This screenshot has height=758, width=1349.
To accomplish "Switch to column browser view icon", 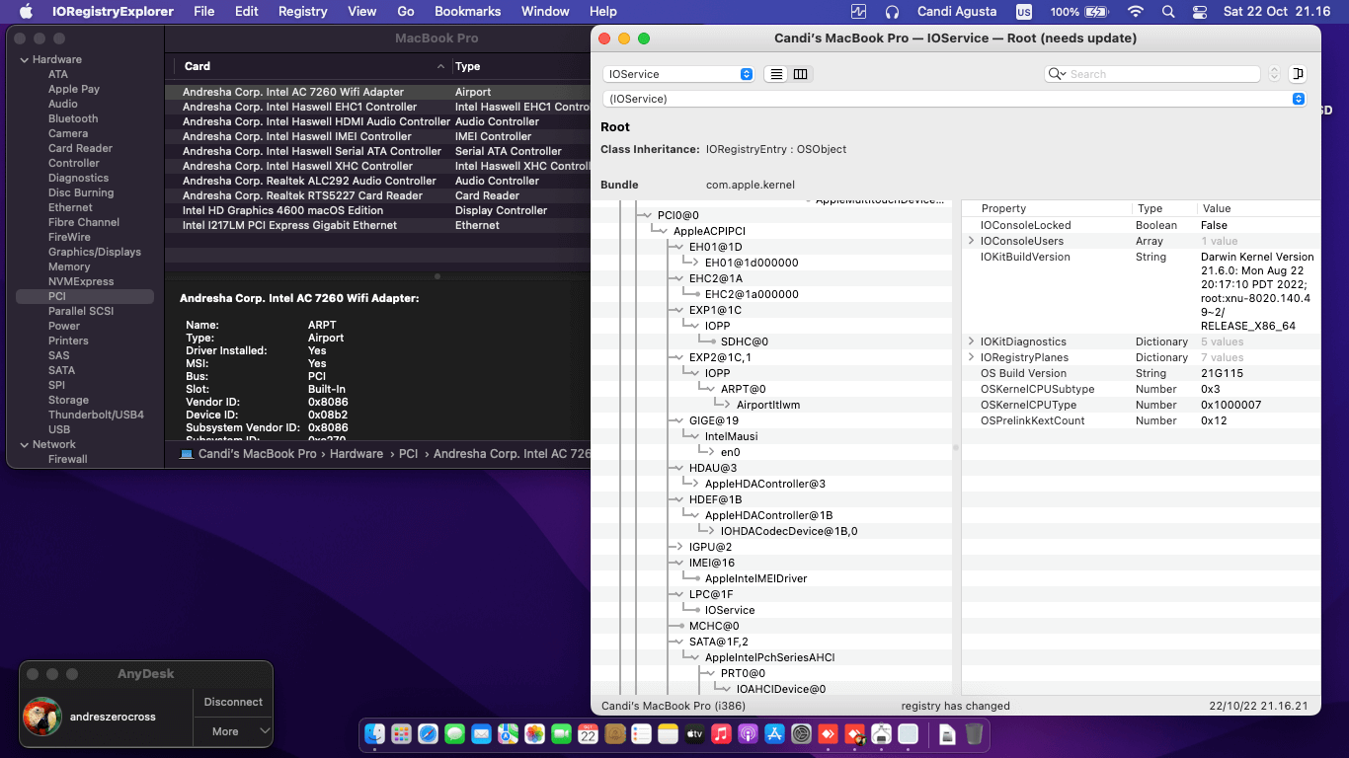I will (x=800, y=74).
